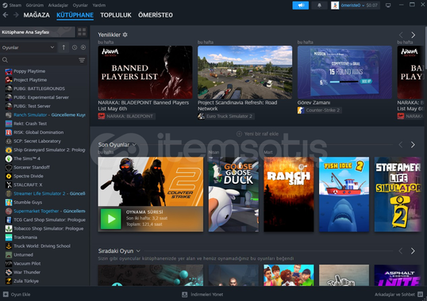427x301 pixels.
Task: Toggle ready-to-play filter icon
Action: [83, 48]
